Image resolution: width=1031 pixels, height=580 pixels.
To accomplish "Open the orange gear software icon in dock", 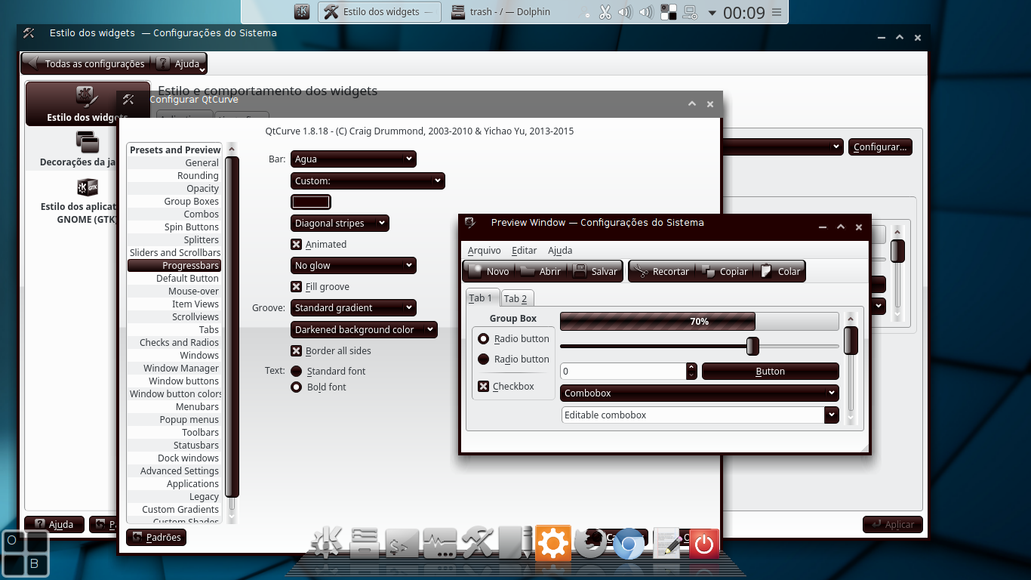I will [x=552, y=542].
